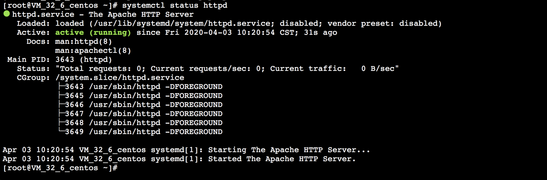Image resolution: width=547 pixels, height=180 pixels.
Task: Click the man:httpd(8) docs entry
Action: click(x=83, y=42)
